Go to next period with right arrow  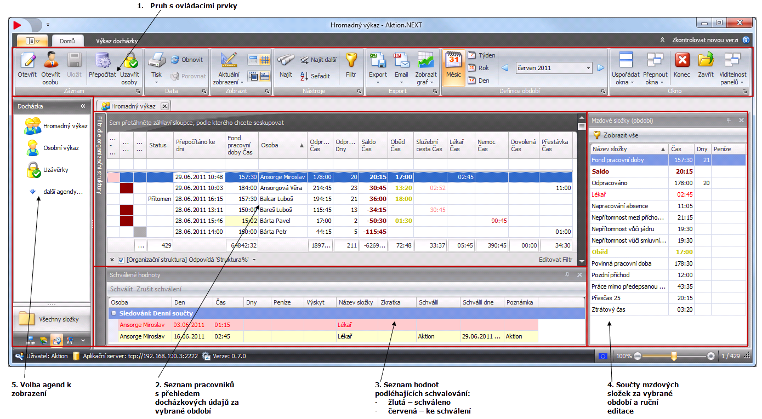click(x=601, y=68)
